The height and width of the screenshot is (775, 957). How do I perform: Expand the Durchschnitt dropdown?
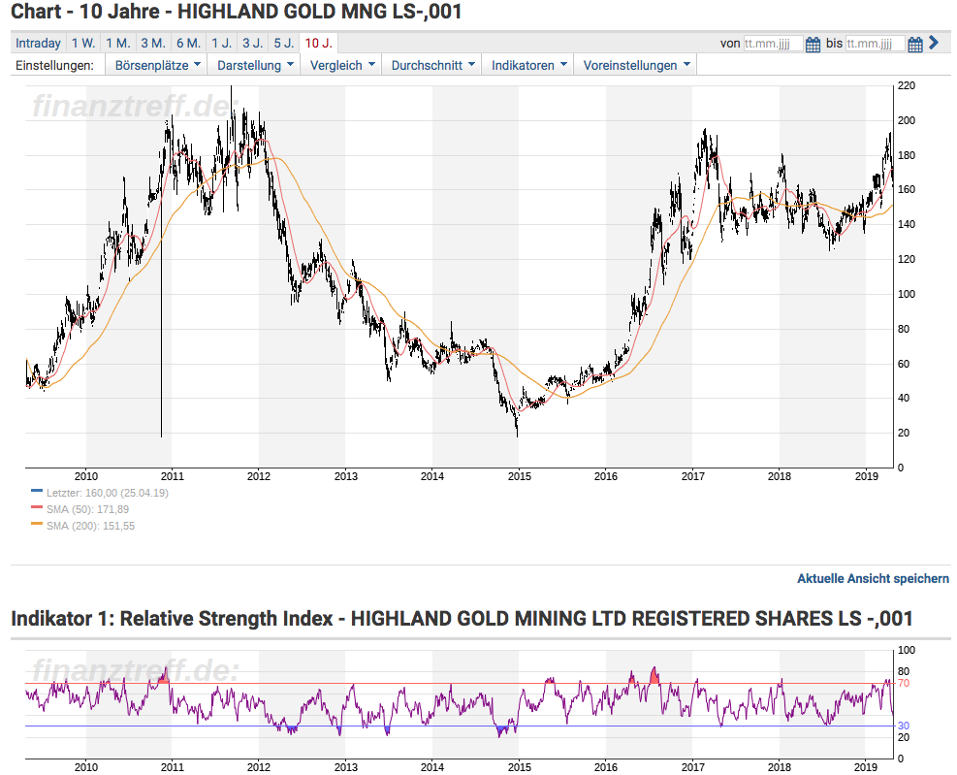click(x=432, y=65)
